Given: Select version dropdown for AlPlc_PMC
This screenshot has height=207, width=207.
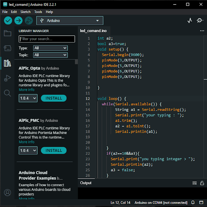Looking at the screenshot, I should pyautogui.click(x=28, y=150).
